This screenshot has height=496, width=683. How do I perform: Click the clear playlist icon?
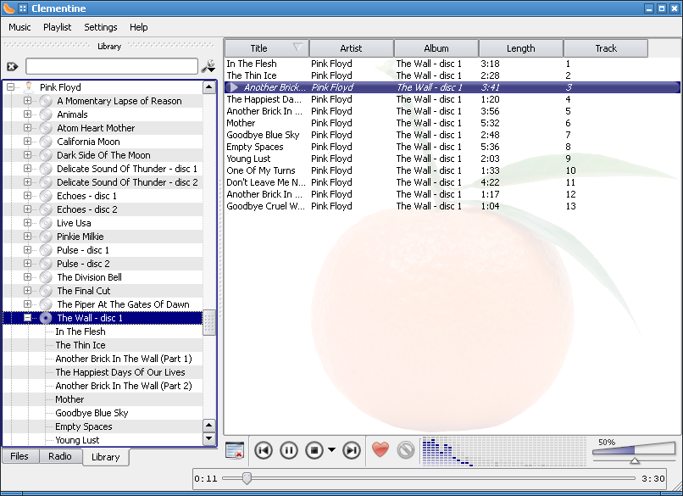coord(235,450)
